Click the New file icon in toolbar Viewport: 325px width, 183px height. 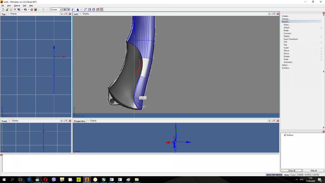3,9
